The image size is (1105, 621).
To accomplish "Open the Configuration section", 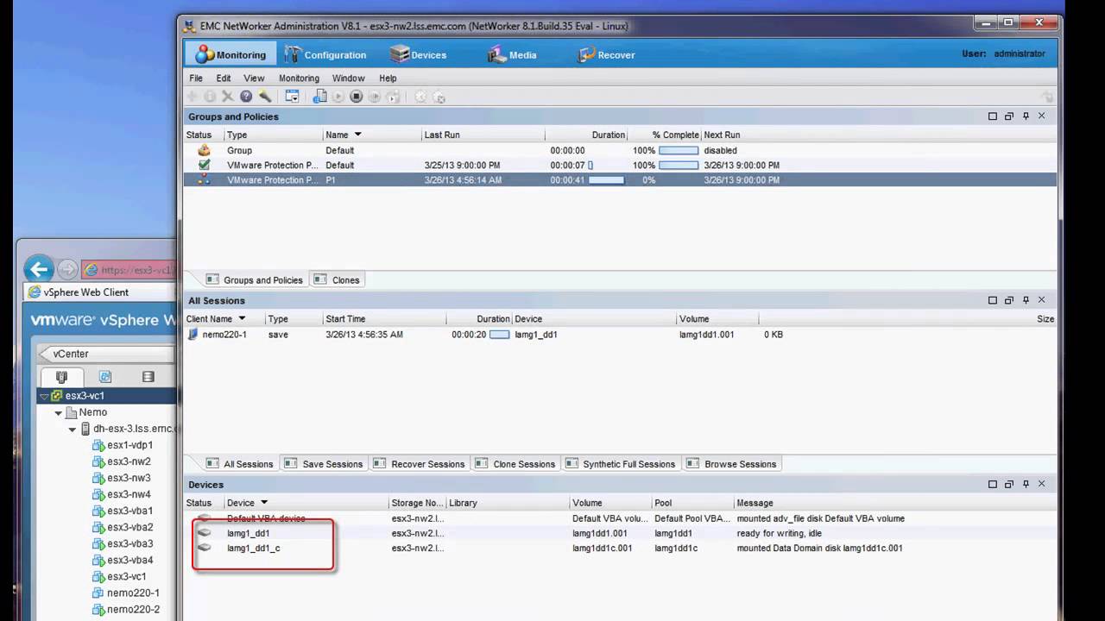I will click(x=325, y=54).
